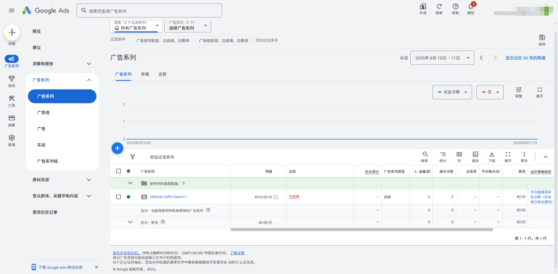Open Website traffic-Search-1 campaign link
The image size is (558, 274).
tap(168, 197)
